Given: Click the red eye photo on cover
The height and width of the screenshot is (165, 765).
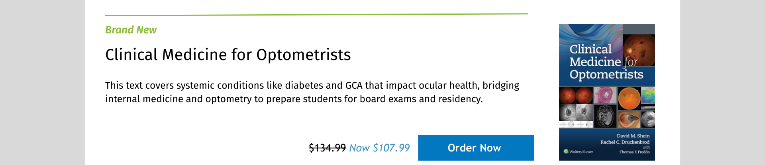Looking at the screenshot, I should point(628,119).
